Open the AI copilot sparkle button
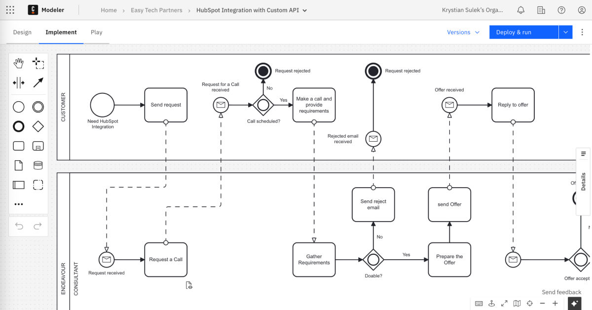Viewport: 592px width, 310px height. coord(574,303)
